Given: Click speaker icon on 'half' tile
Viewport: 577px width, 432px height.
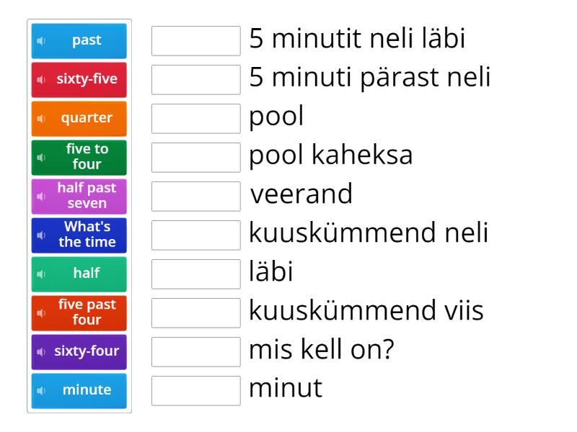Looking at the screenshot, I should [x=41, y=274].
